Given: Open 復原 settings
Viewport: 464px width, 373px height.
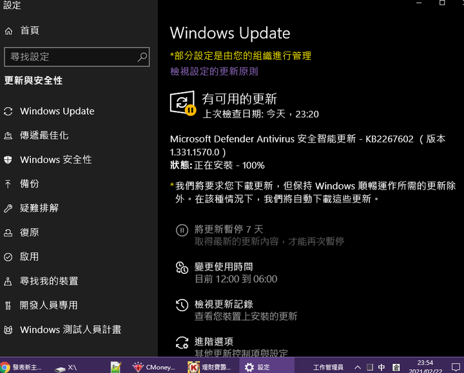Looking at the screenshot, I should pos(29,233).
